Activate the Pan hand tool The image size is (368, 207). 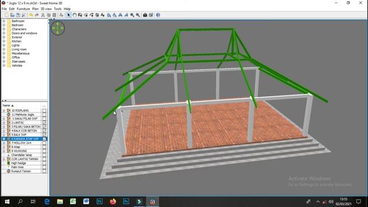(74, 15)
